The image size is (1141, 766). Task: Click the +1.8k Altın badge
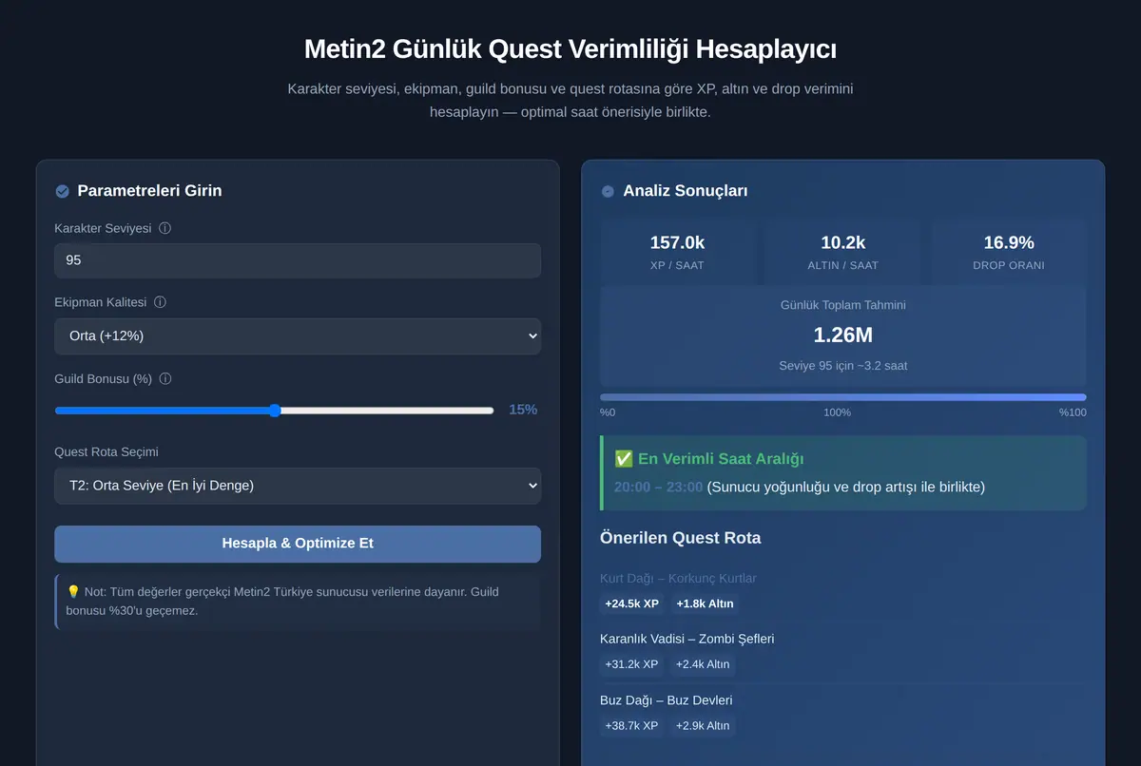(x=705, y=603)
